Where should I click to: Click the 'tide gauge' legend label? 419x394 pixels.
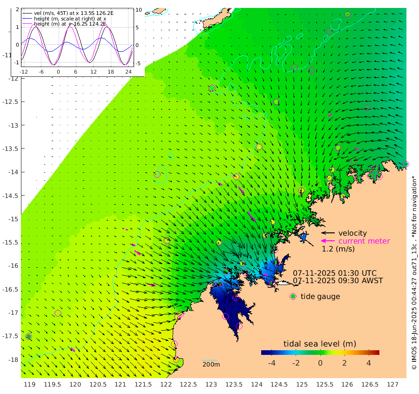click(320, 297)
